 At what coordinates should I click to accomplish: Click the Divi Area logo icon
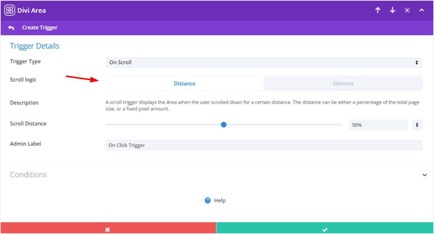9,10
